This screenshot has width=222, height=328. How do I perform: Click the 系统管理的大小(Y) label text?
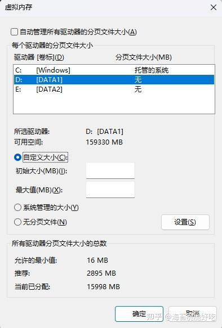(51, 208)
